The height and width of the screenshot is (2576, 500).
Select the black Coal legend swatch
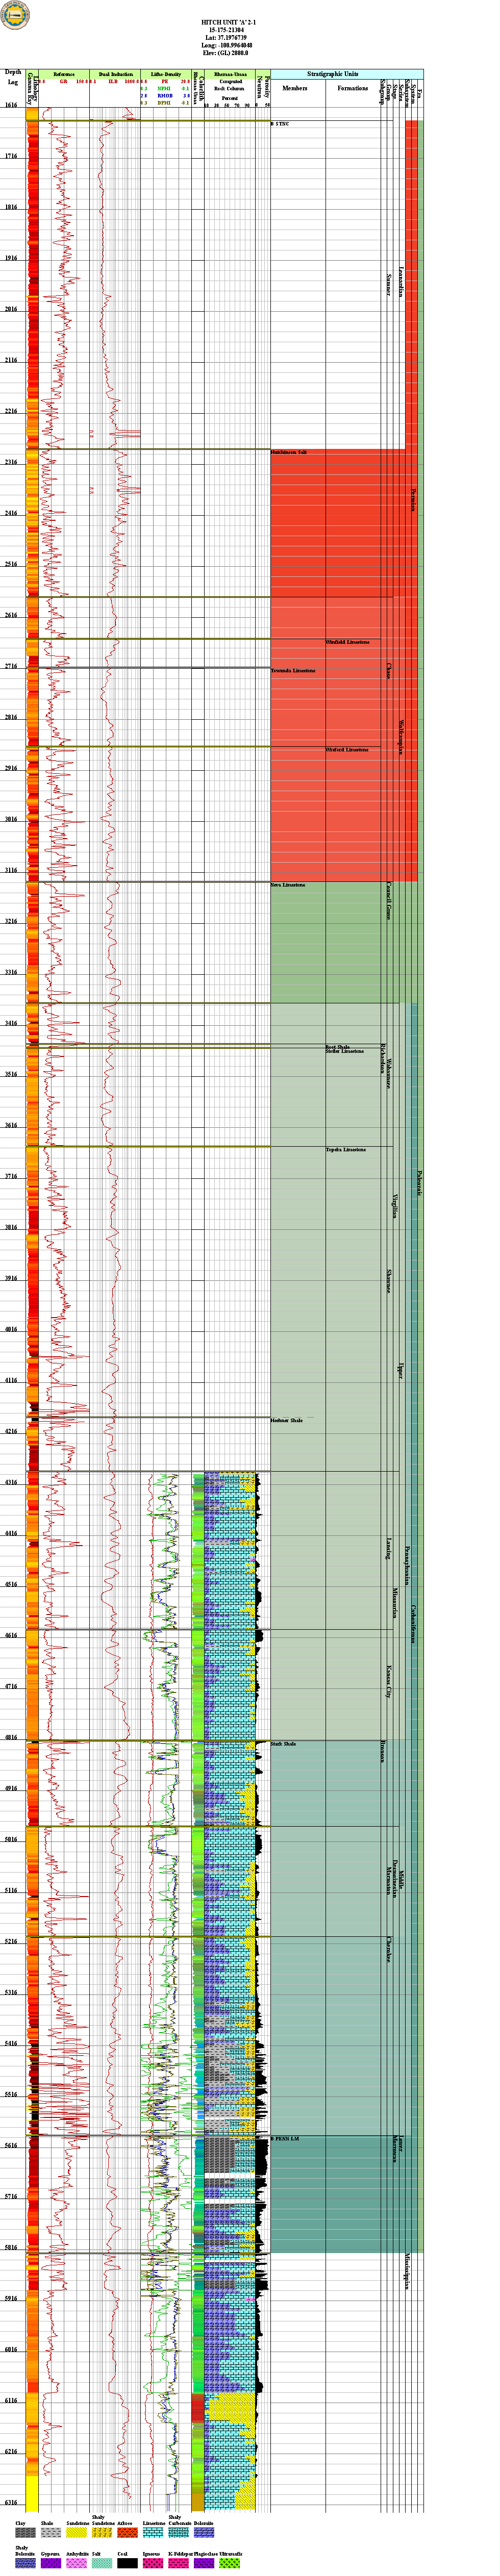pyautogui.click(x=128, y=2563)
